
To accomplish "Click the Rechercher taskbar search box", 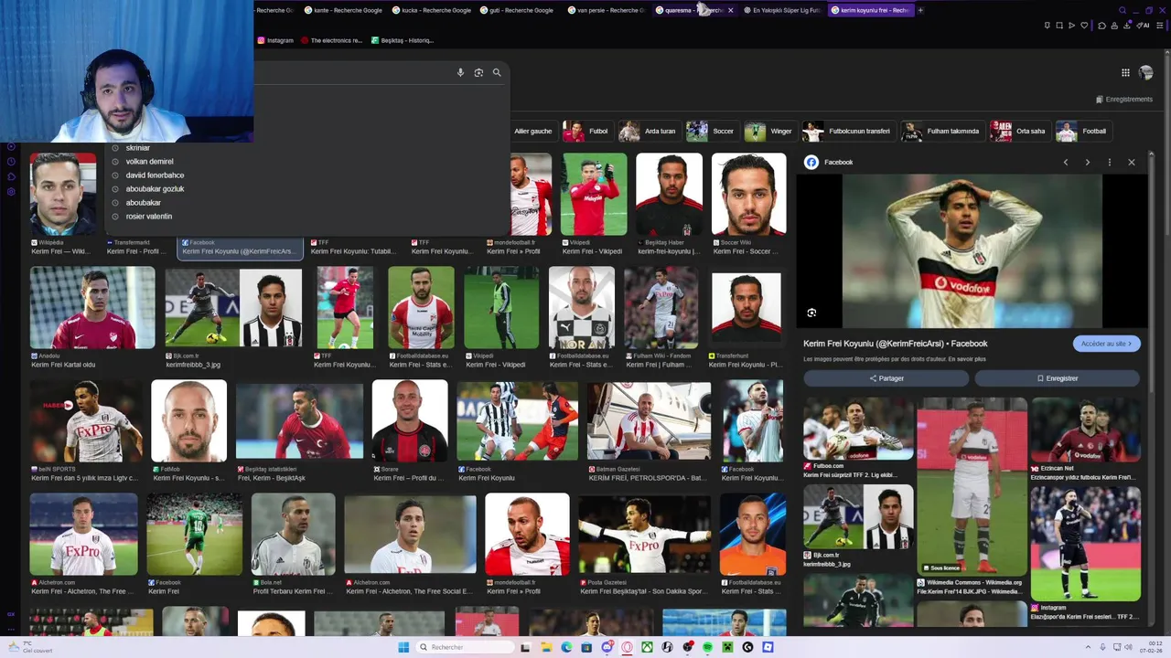I will pos(464,647).
